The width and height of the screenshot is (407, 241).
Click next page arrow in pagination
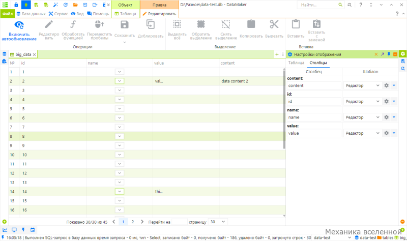point(142,222)
